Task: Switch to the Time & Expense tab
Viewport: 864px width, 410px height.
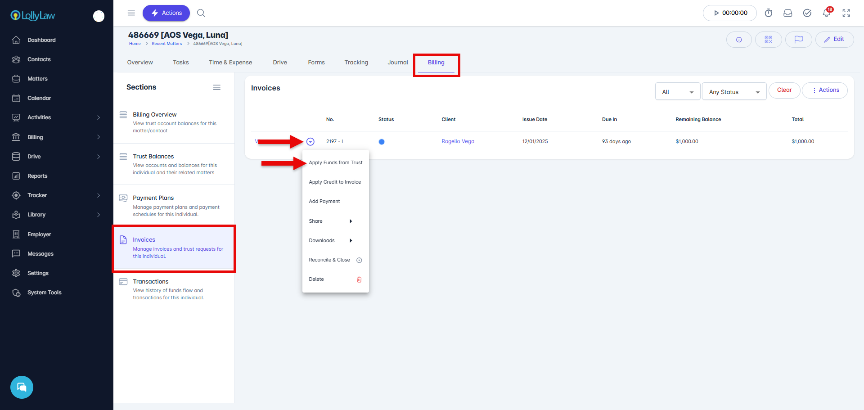Action: pyautogui.click(x=230, y=63)
